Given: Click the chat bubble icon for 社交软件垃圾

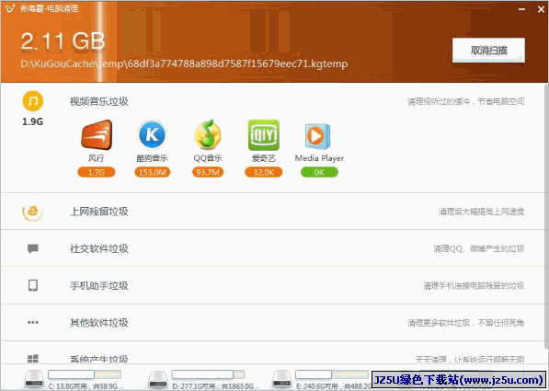Looking at the screenshot, I should coord(33,248).
